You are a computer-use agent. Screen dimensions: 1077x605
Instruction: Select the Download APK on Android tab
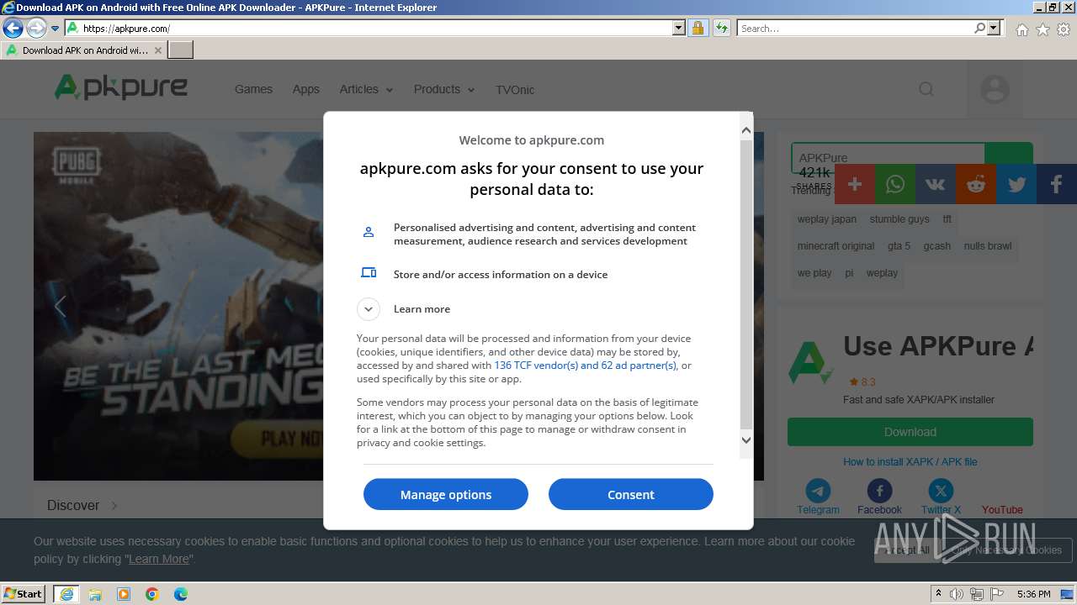pos(84,50)
